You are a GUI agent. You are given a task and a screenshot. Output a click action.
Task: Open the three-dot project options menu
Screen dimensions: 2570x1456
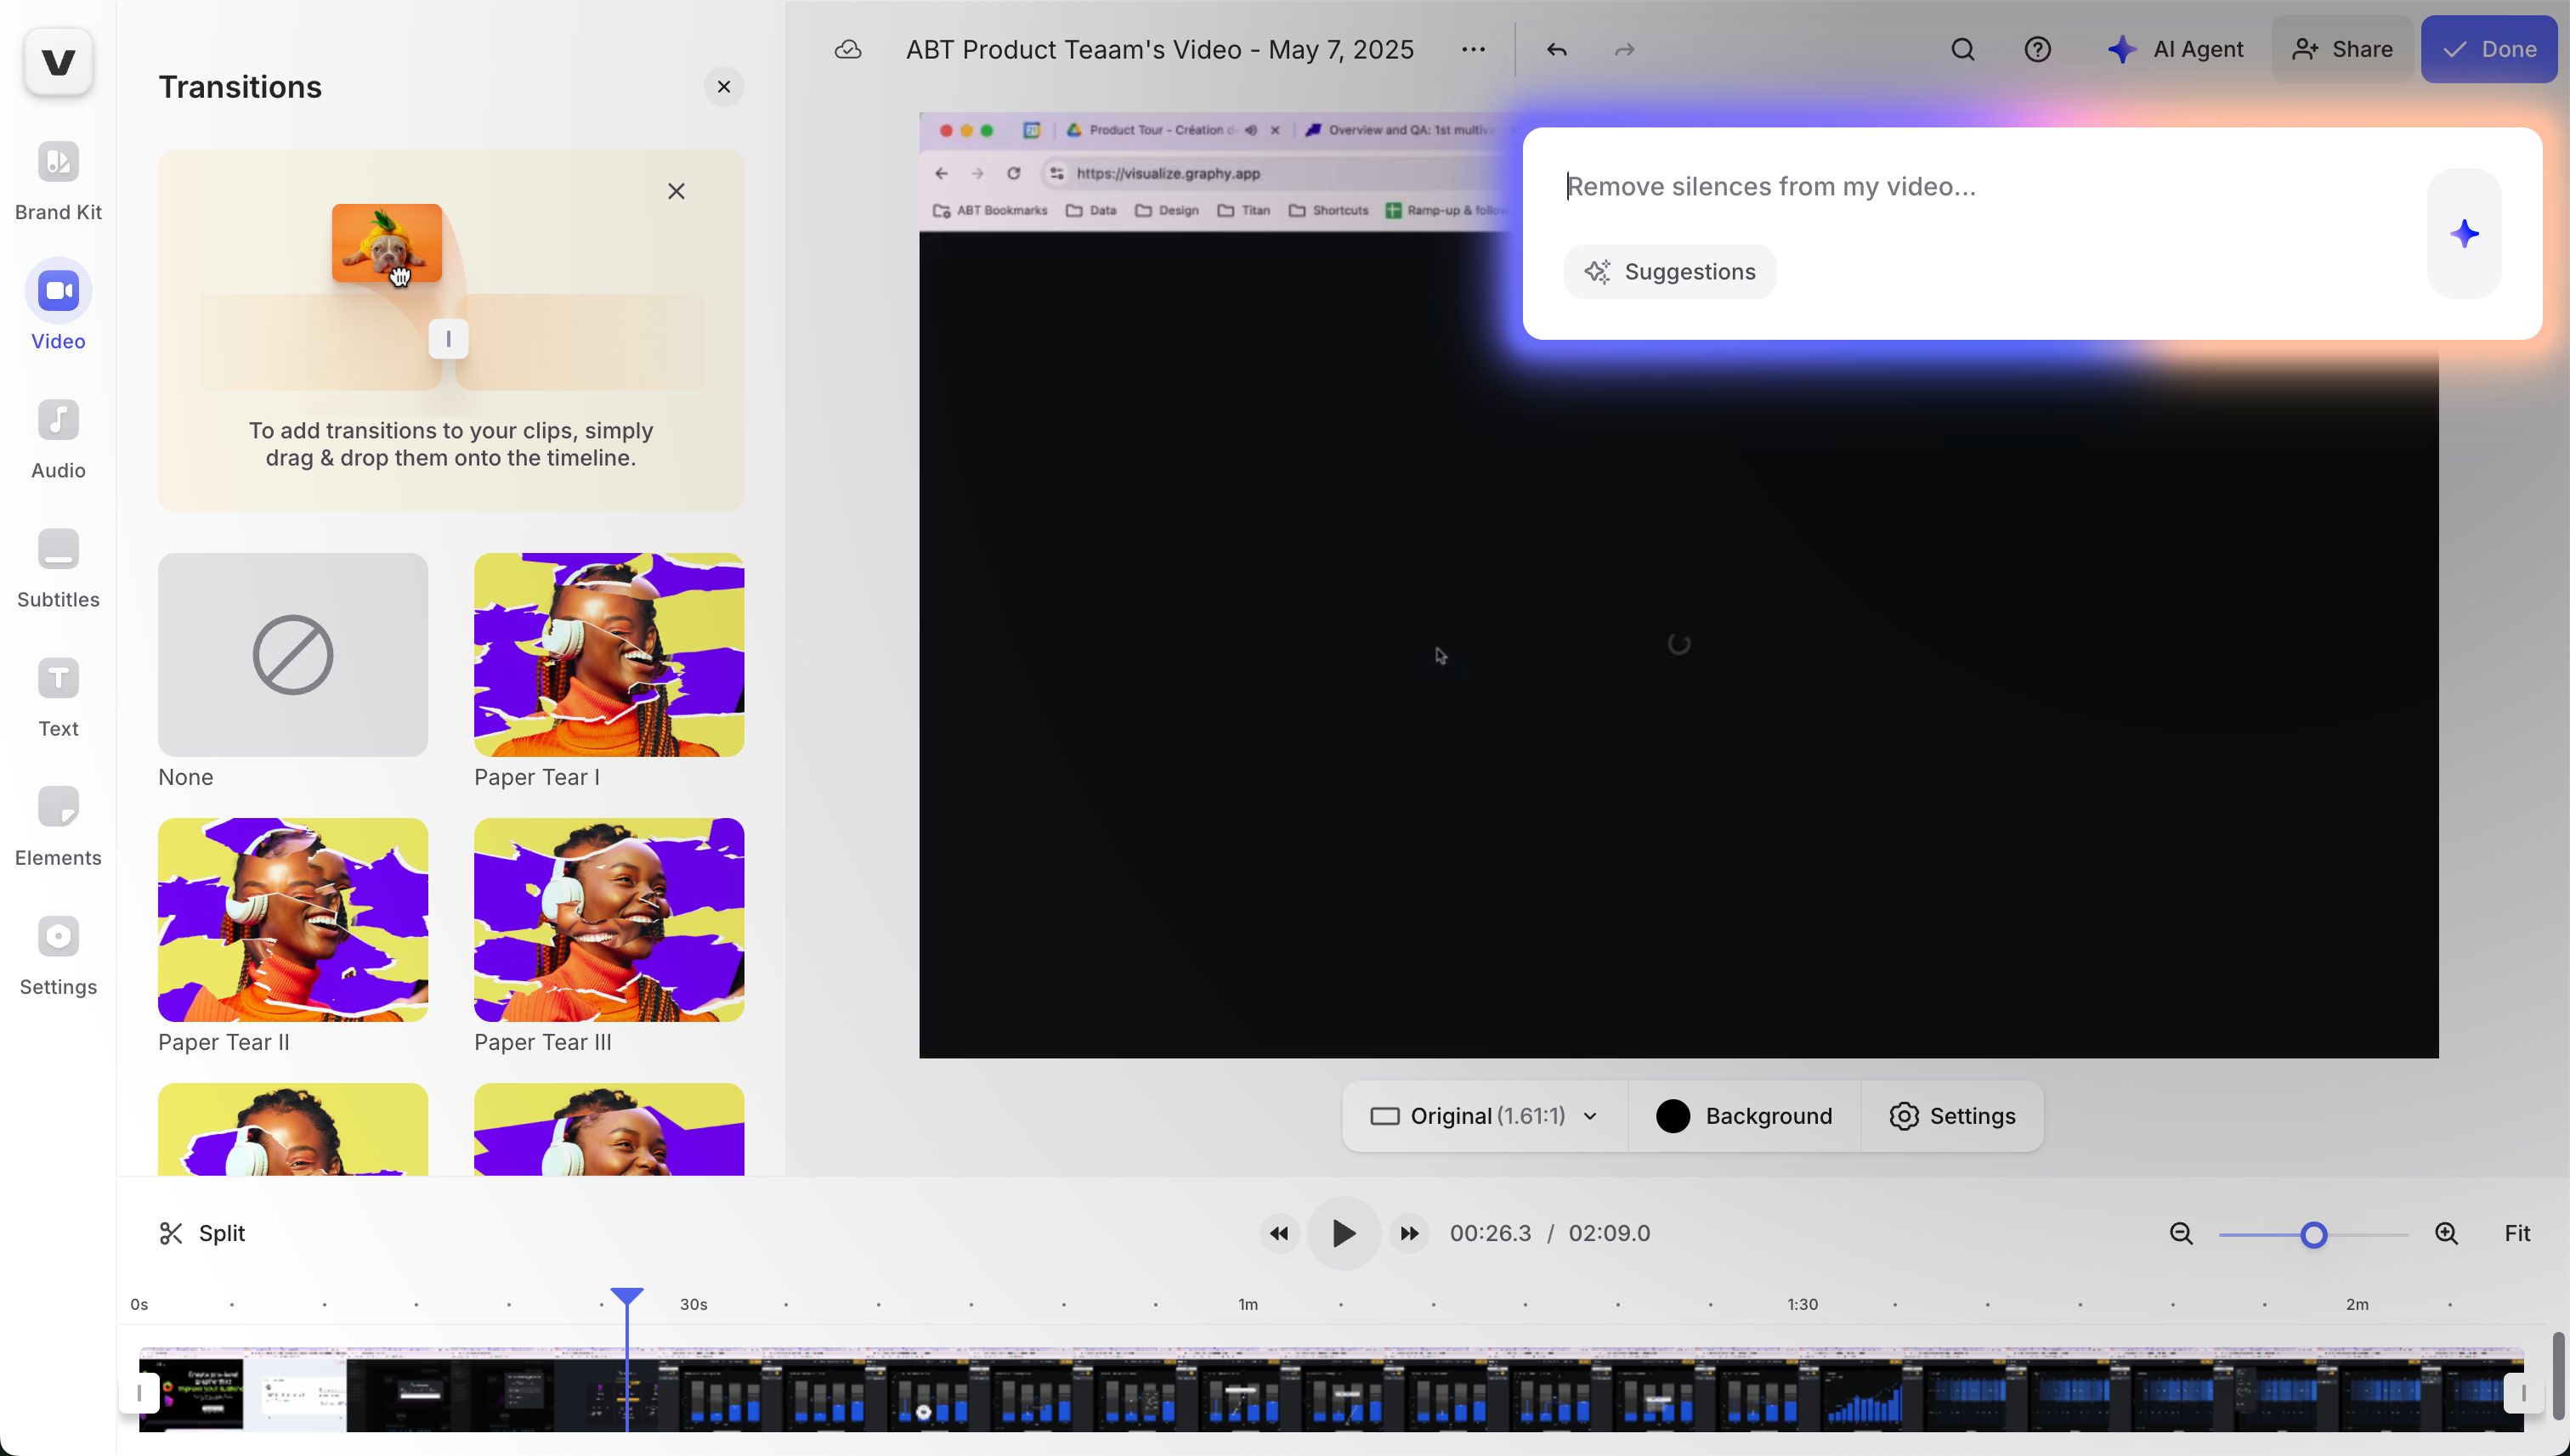tap(1473, 49)
